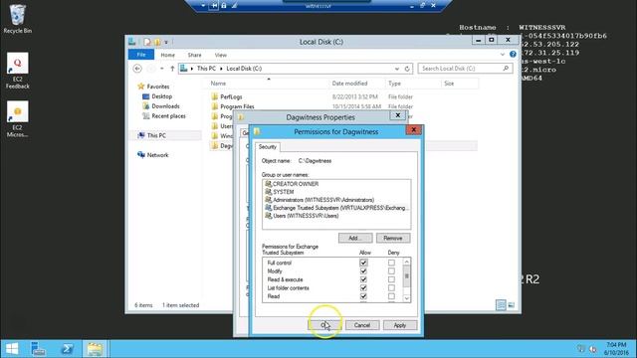
Task: Go back in Explorer navigation
Action: [137, 69]
